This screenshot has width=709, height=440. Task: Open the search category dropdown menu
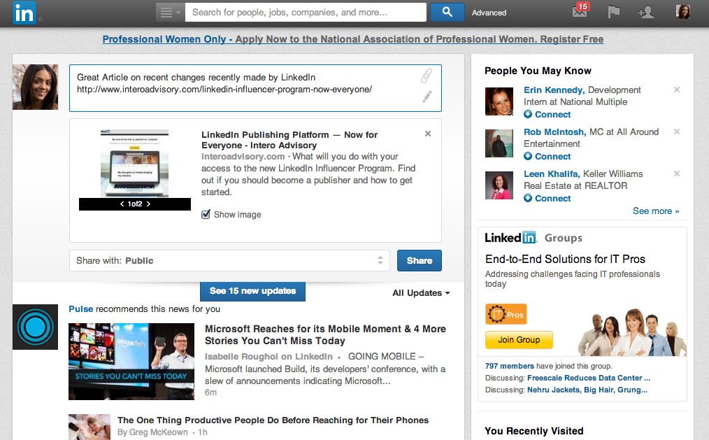click(x=171, y=12)
